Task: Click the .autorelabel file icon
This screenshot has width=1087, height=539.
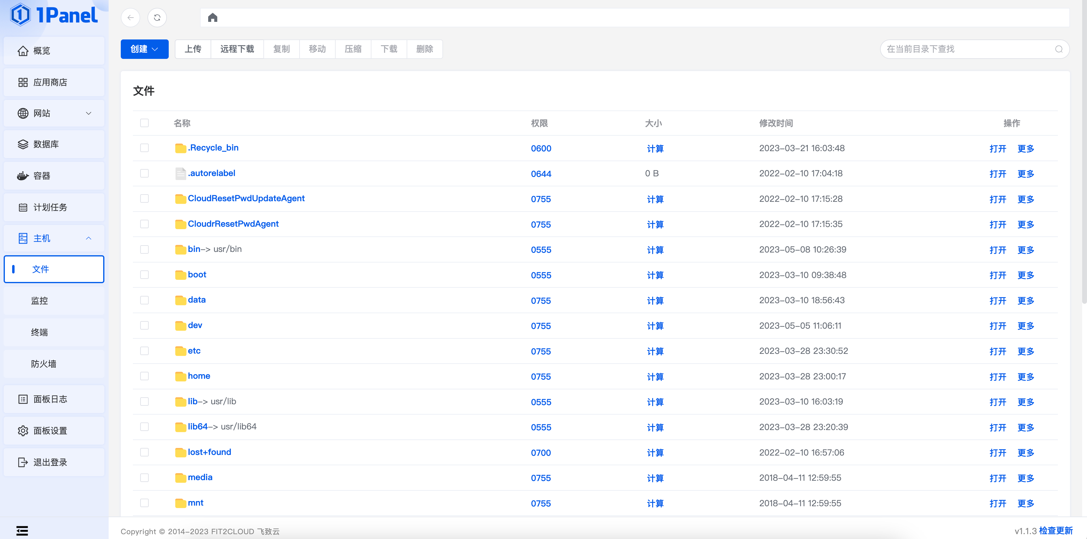Action: click(181, 174)
